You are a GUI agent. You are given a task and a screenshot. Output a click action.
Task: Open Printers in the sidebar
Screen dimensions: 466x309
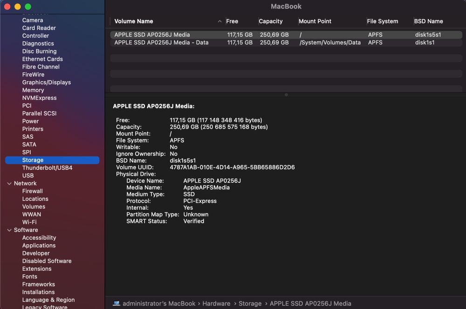coord(33,129)
